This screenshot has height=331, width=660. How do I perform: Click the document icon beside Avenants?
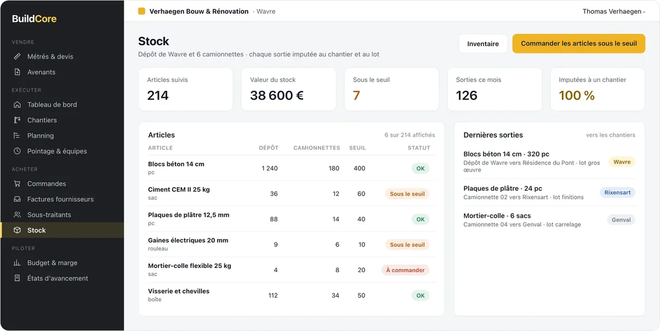click(x=17, y=72)
